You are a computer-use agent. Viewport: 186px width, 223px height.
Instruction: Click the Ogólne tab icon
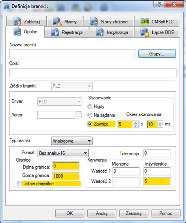tap(17, 31)
